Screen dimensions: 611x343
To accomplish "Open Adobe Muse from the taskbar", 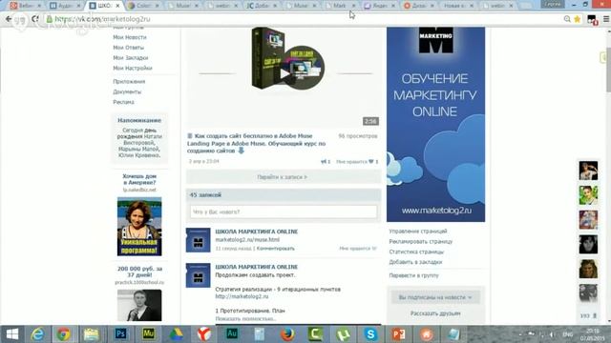I will pyautogui.click(x=148, y=334).
